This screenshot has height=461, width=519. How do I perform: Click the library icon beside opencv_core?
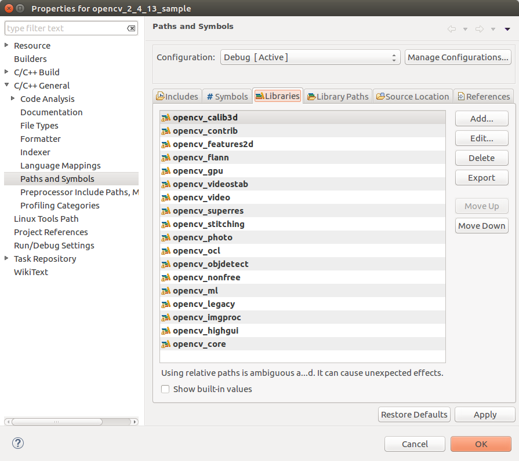[166, 344]
